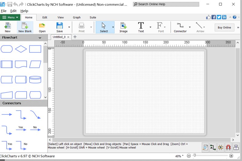Click the Save disk toolbar icon
Image resolution: width=242 pixels, height=161 pixels.
point(59,27)
